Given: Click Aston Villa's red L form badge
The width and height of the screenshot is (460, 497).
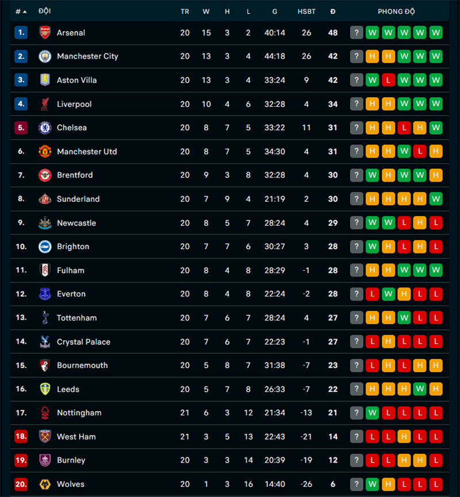Looking at the screenshot, I should [x=388, y=80].
